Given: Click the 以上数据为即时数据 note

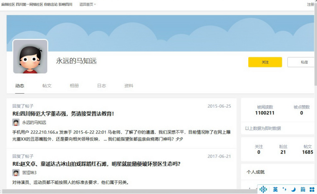Looking at the screenshot, I should click(x=263, y=128).
